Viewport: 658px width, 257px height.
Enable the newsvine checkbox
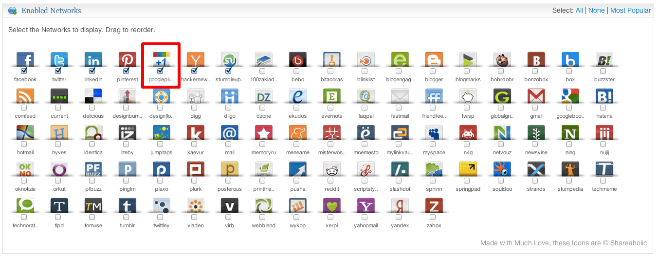535,144
